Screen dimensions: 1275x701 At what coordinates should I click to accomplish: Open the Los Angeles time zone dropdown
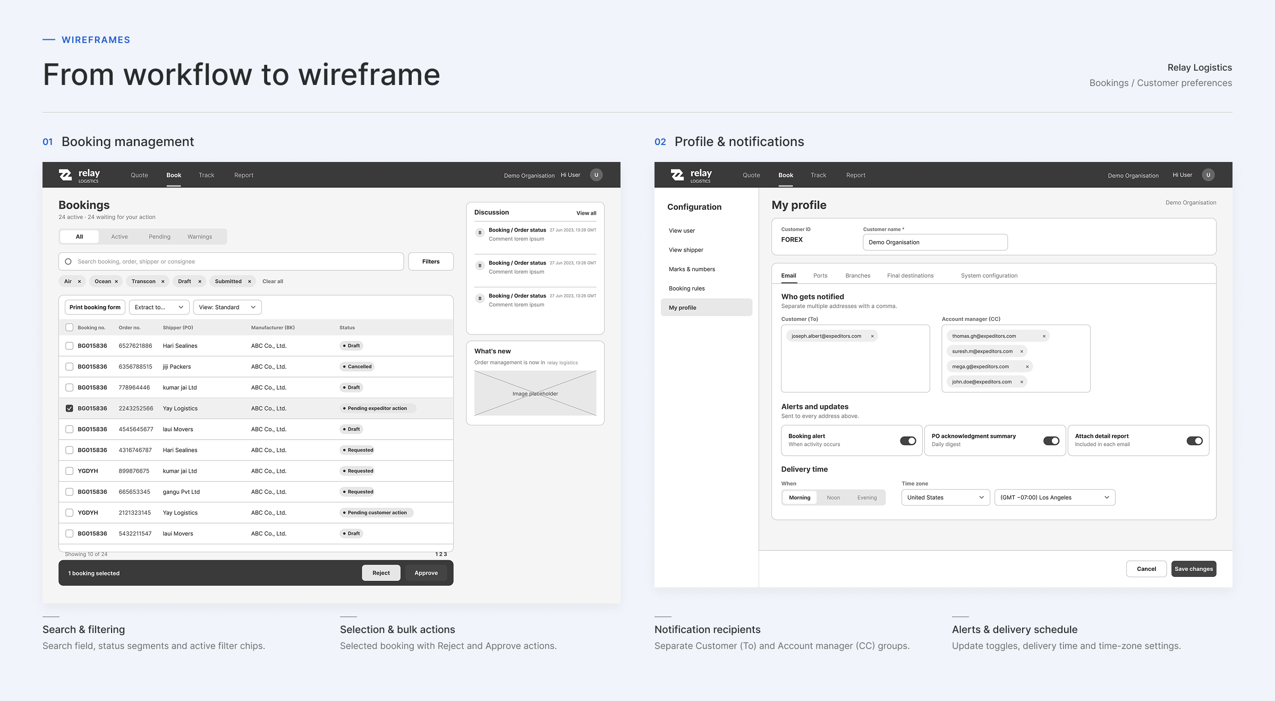pos(1055,498)
